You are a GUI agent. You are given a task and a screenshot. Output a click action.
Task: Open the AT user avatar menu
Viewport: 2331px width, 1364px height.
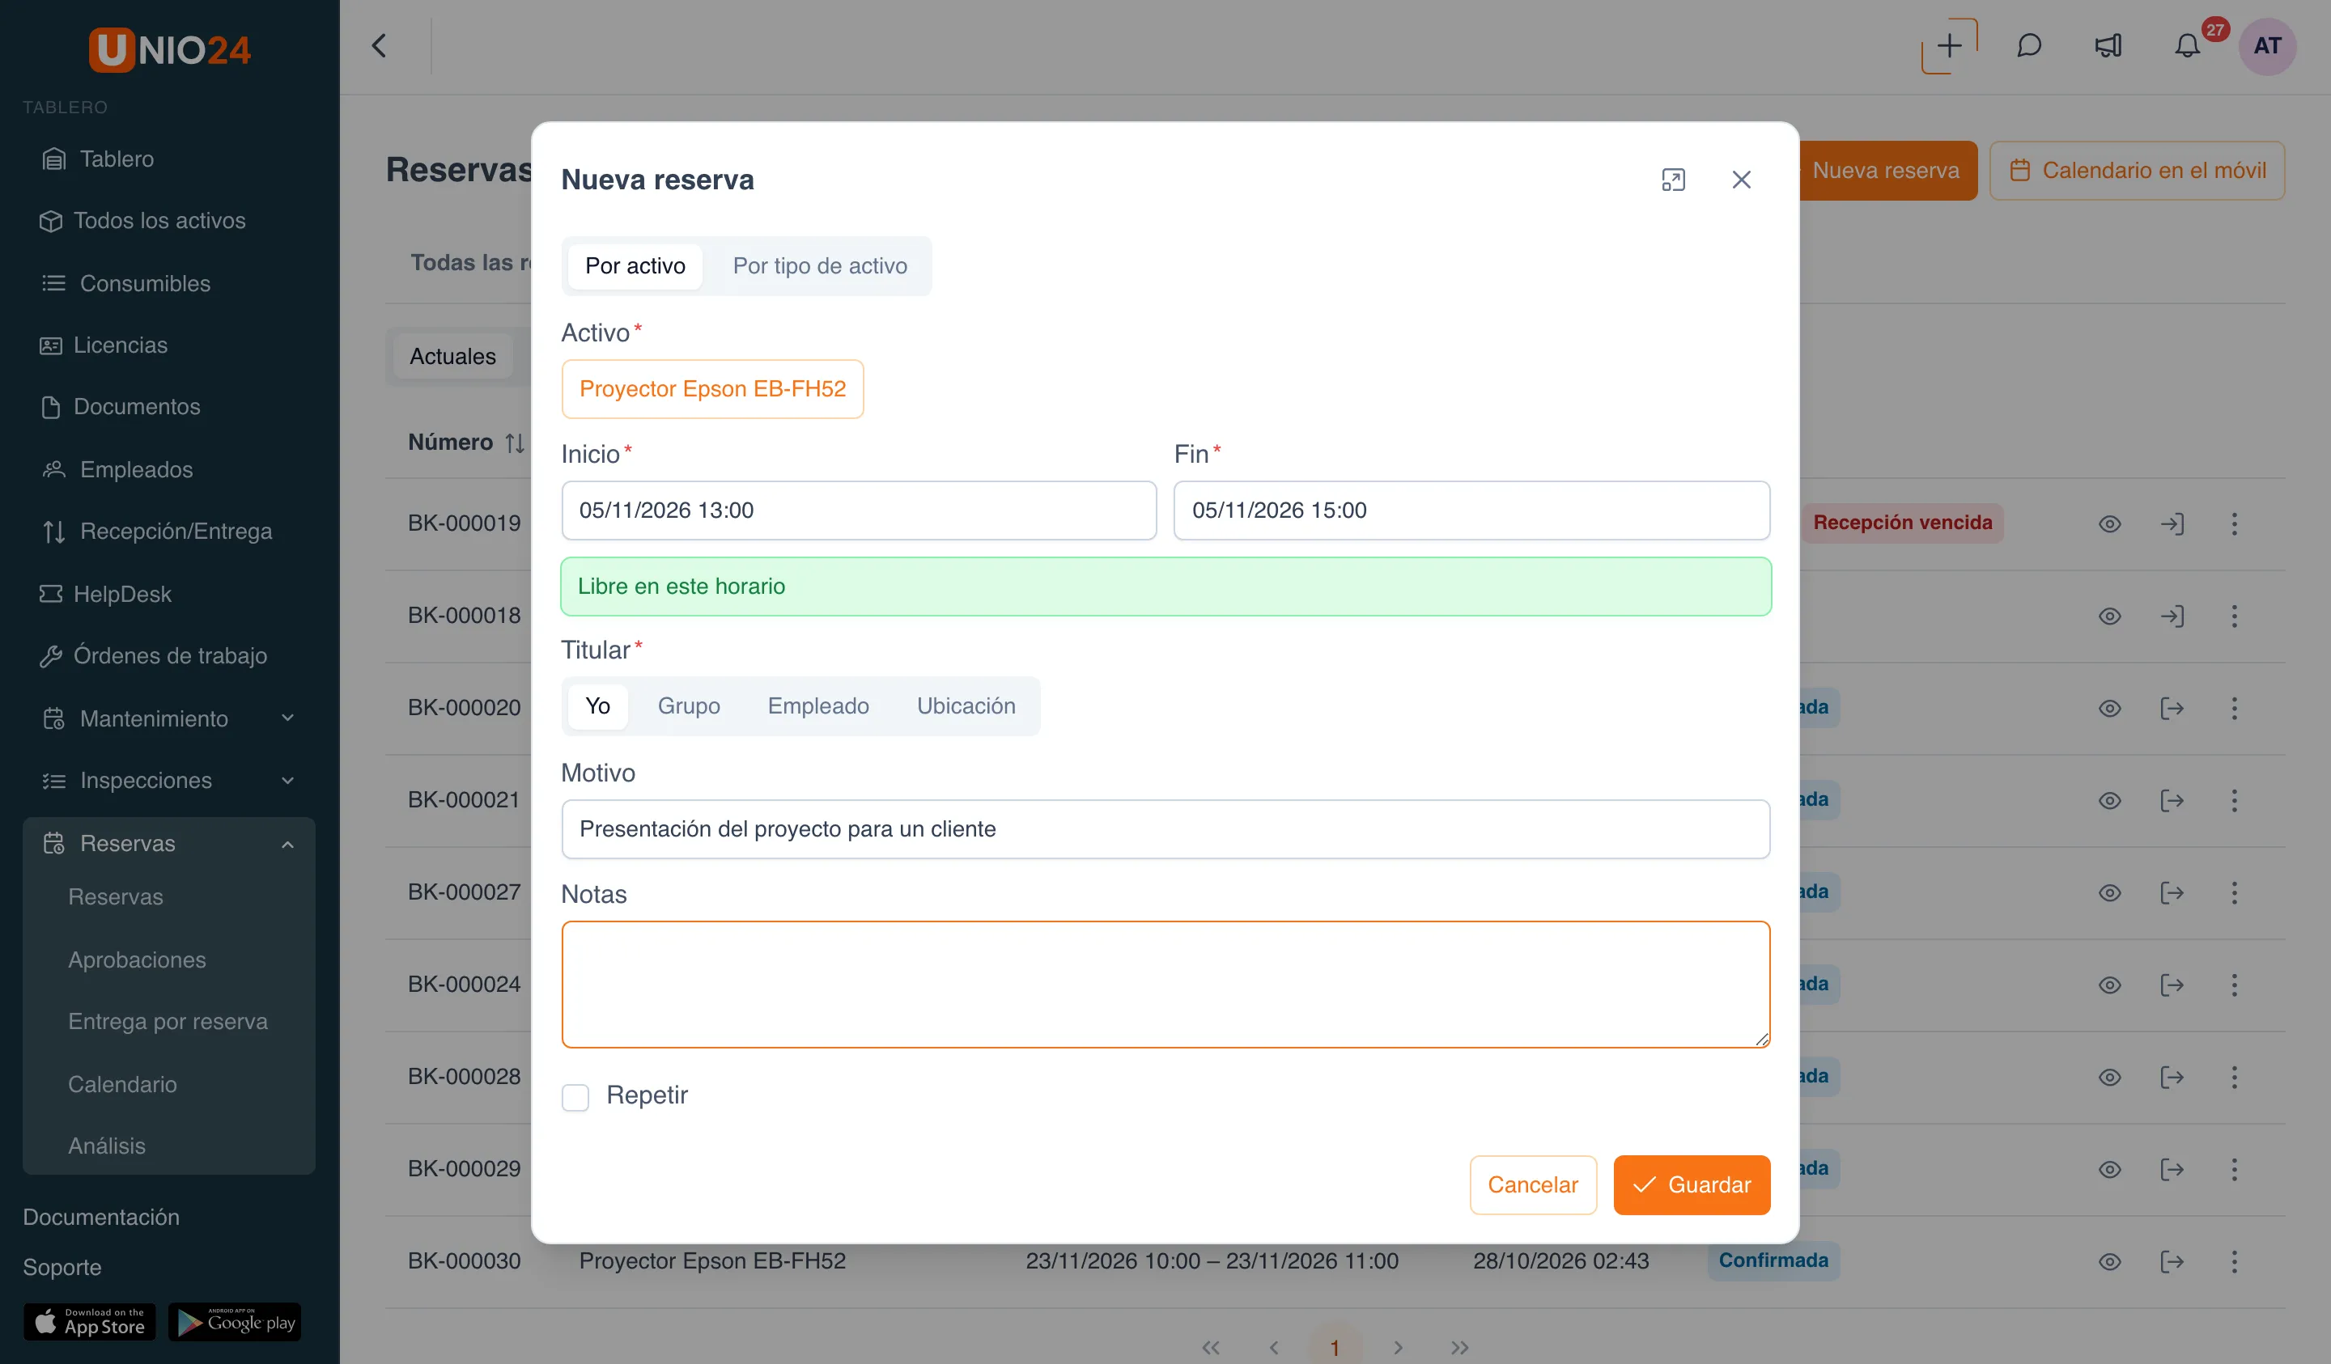coord(2266,45)
